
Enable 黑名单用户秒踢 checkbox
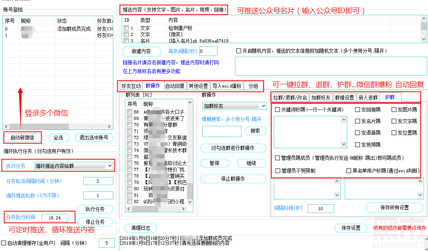tap(349, 171)
